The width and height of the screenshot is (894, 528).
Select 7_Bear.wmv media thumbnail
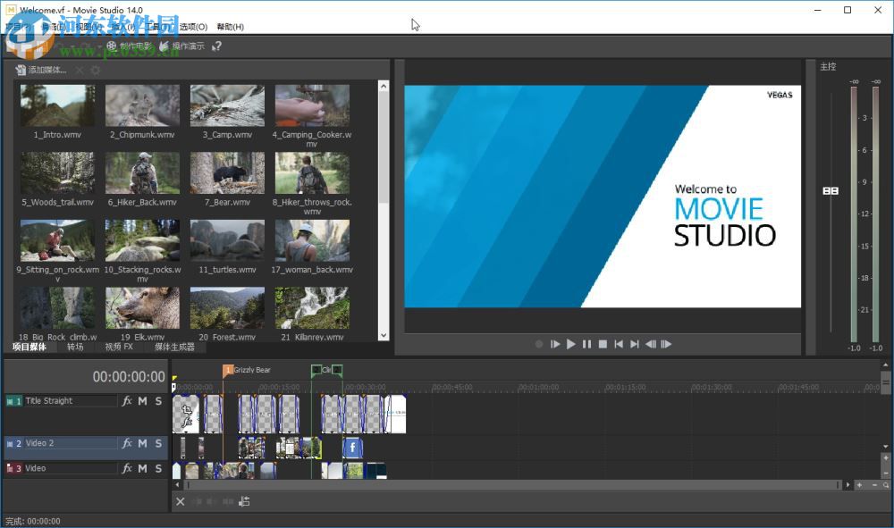click(227, 172)
